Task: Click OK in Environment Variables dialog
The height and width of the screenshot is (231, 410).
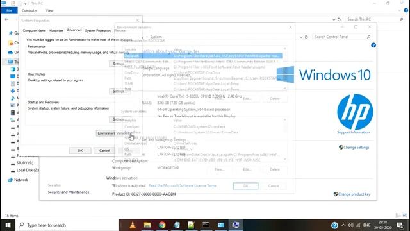Action: tap(246, 185)
